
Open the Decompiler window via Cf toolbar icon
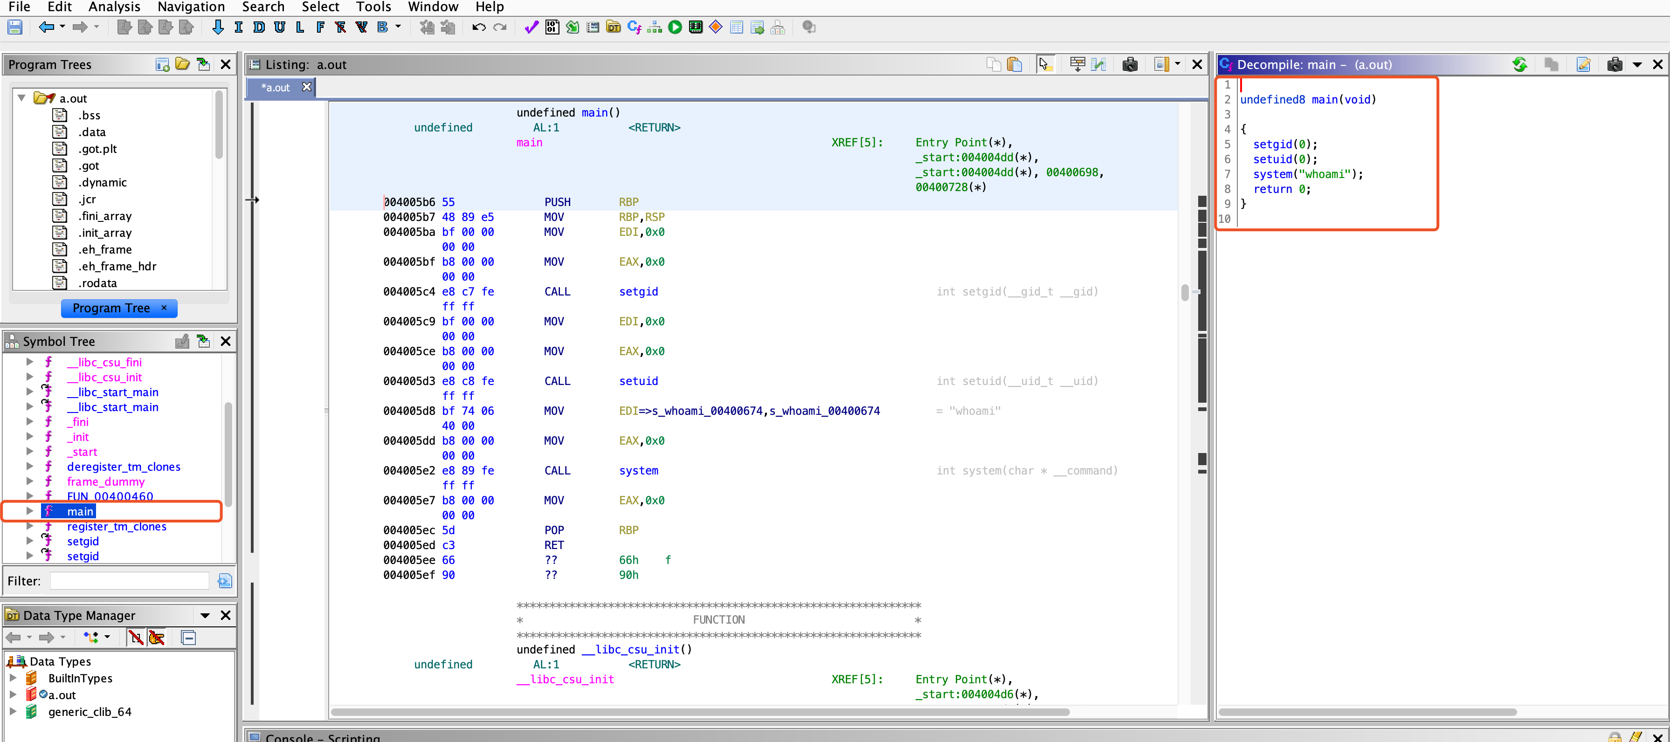634,27
